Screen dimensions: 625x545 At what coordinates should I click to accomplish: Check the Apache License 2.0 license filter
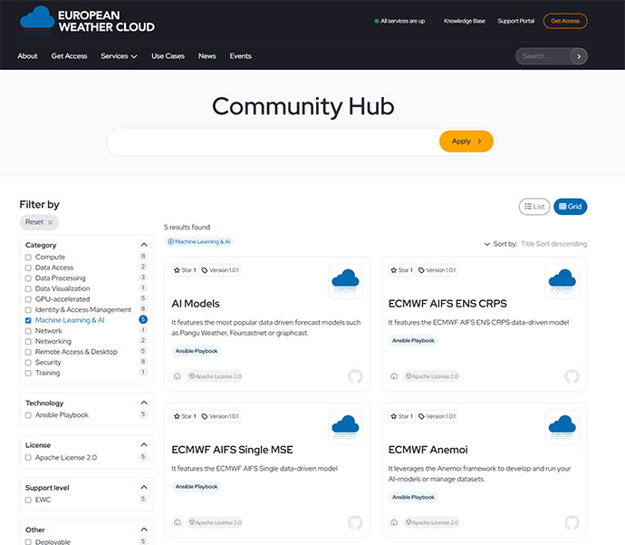click(28, 458)
